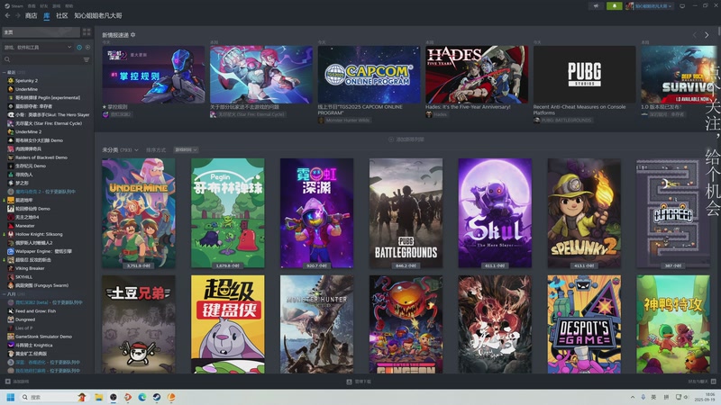Select the PUBG Battlegrounds game cover
The height and width of the screenshot is (405, 721).
point(406,213)
